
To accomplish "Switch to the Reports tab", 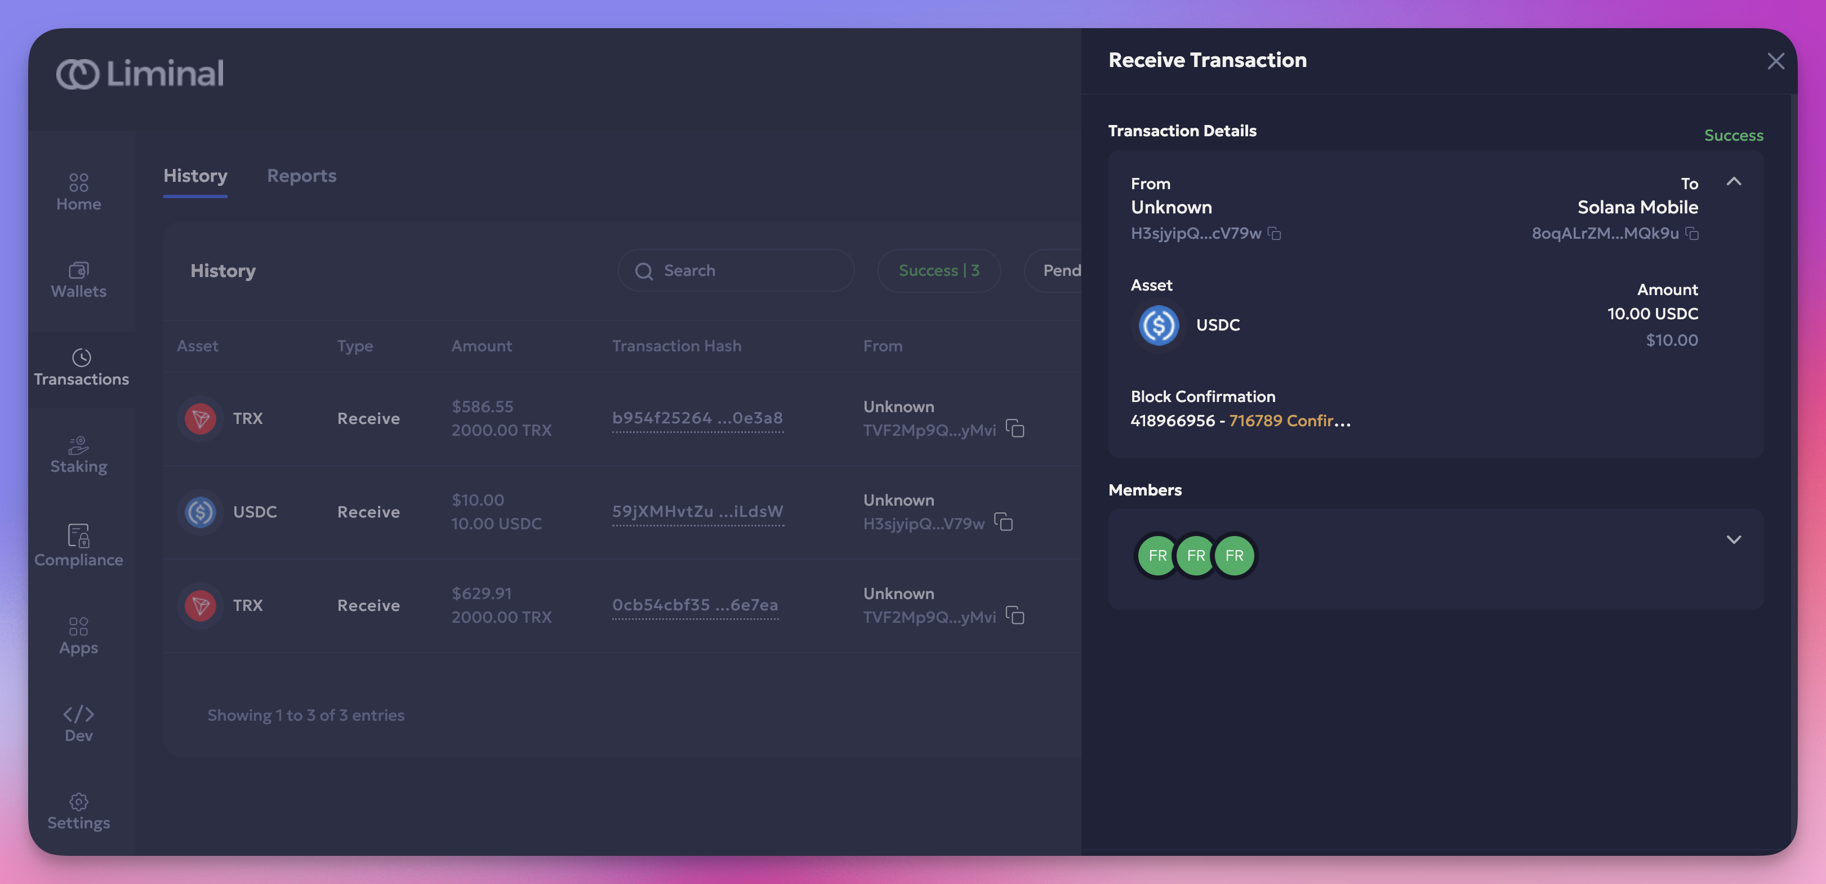I will tap(301, 176).
